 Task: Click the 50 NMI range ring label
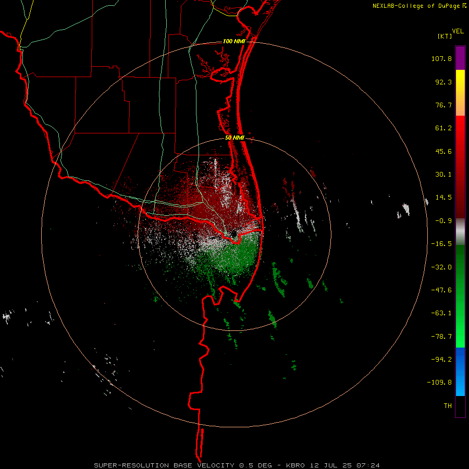tap(235, 138)
